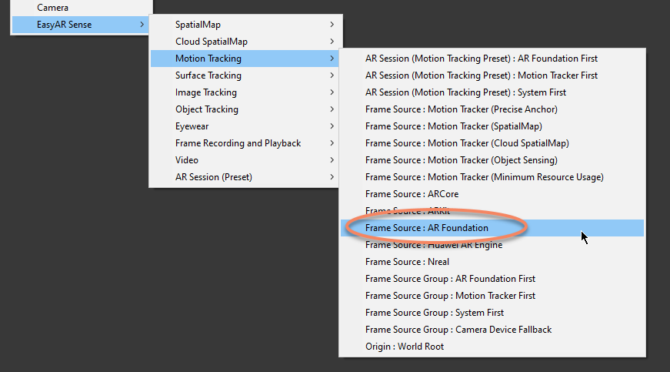Open the EasyAR Sense submenu

click(x=82, y=25)
